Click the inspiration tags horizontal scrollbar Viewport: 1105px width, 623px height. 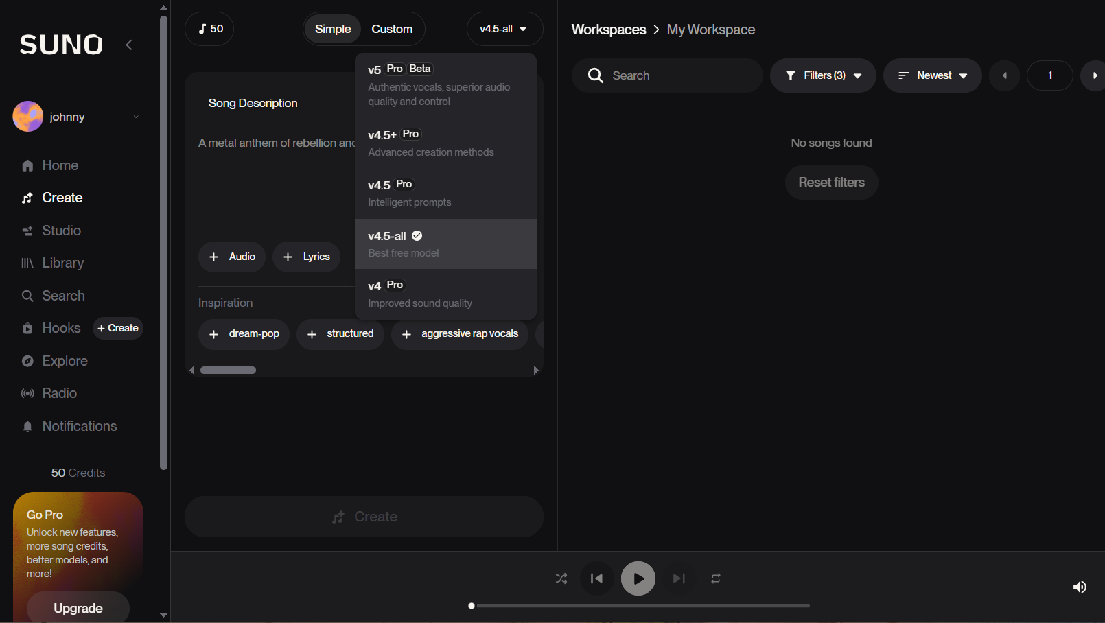pyautogui.click(x=228, y=370)
